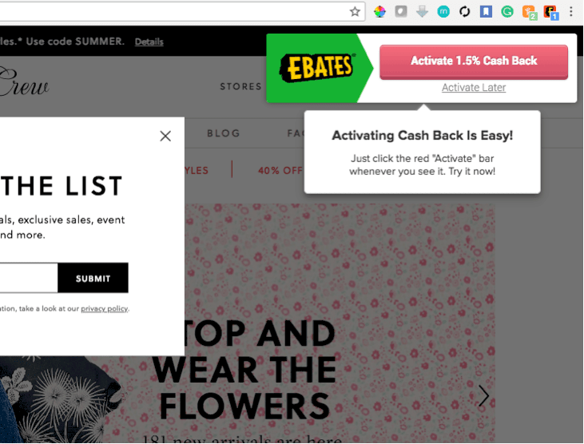Open the color wheel extension
The image size is (584, 444).
[x=379, y=12]
